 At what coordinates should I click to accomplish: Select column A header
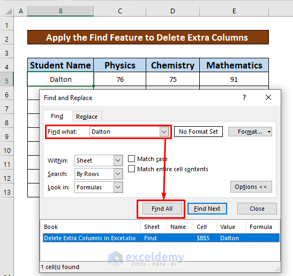click(21, 11)
